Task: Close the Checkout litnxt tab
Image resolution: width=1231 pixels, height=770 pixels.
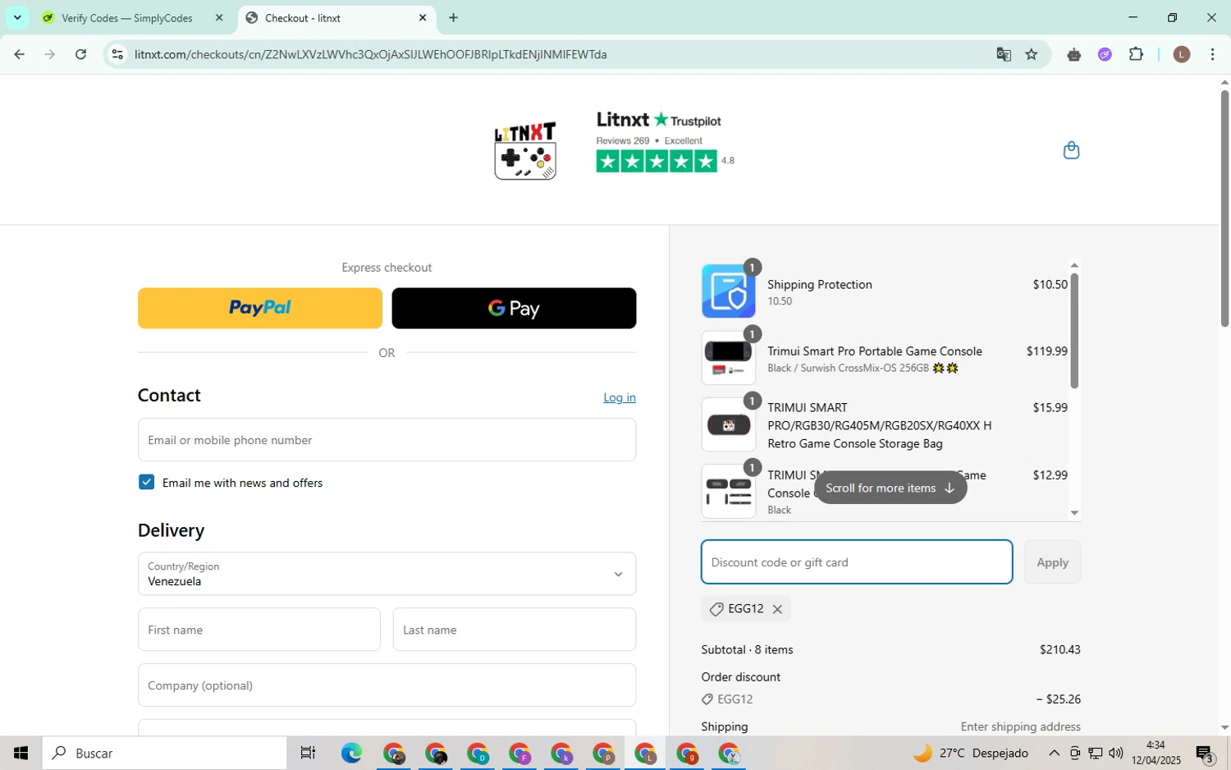Action: 423,17
